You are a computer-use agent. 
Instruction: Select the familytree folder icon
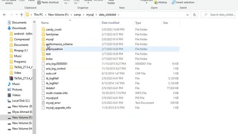[43, 34]
